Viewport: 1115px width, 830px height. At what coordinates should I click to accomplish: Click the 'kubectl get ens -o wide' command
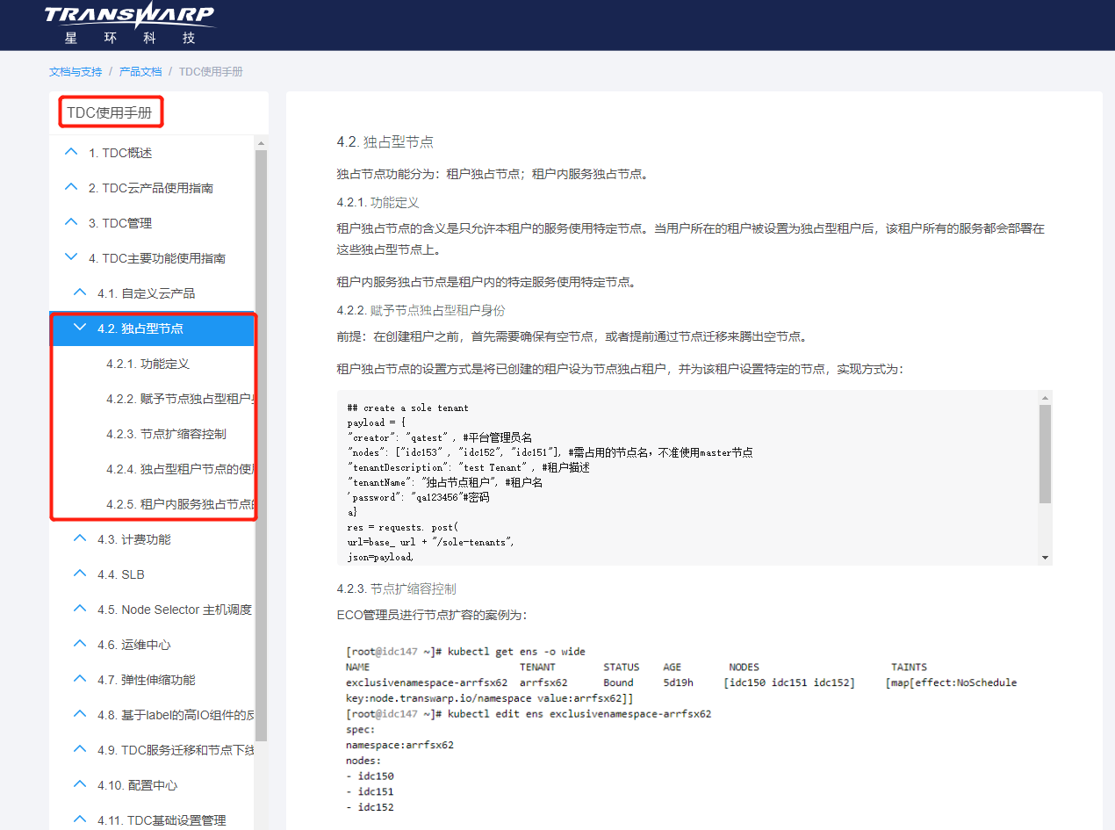(516, 652)
